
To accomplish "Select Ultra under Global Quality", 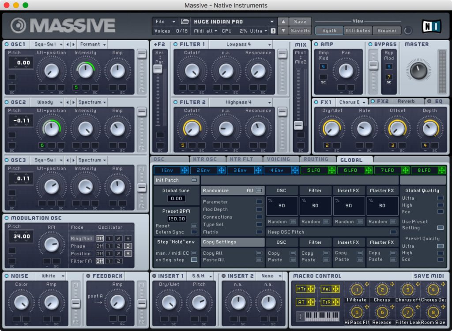I will pyautogui.click(x=440, y=198).
